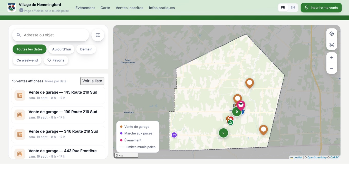This screenshot has height=180, width=349.
Task: Open the 'Événement' nav item
Action: coord(85,8)
